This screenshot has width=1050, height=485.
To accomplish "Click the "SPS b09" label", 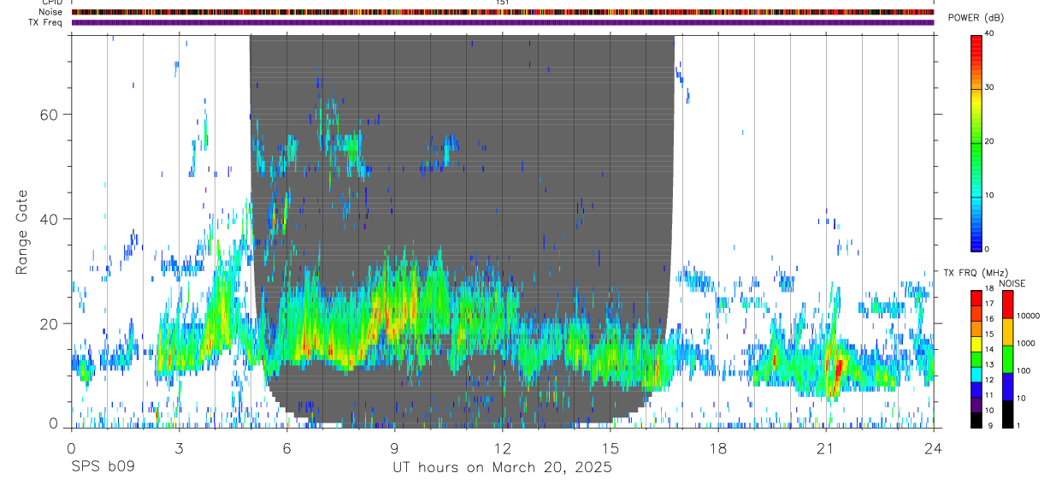I will pos(103,468).
